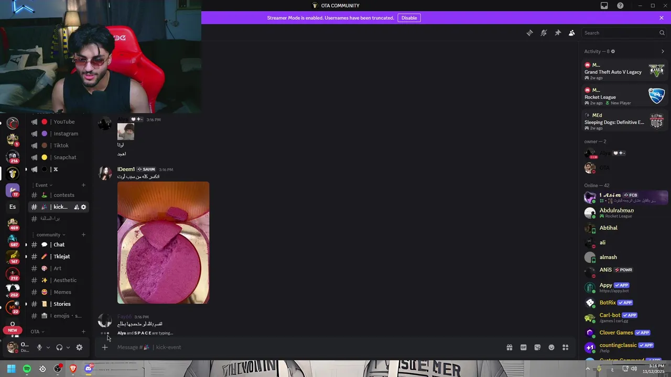
Task: Select the server with 459 badge
Action: click(13, 224)
